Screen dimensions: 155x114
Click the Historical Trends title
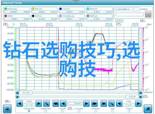(x=12, y=3)
